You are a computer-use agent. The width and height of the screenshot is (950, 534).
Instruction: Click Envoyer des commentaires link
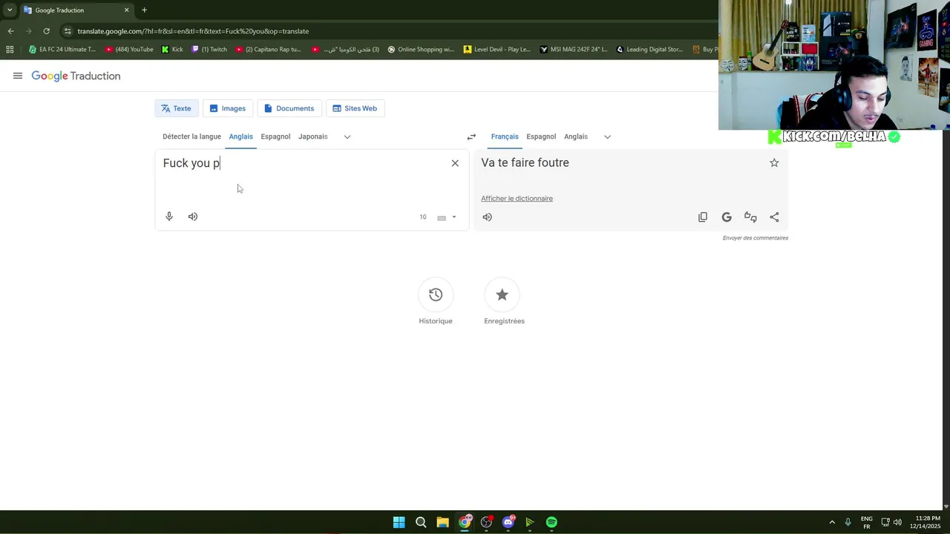coord(756,238)
